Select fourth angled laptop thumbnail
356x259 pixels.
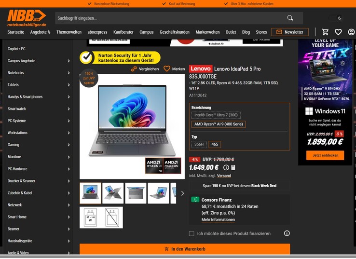coord(158,193)
